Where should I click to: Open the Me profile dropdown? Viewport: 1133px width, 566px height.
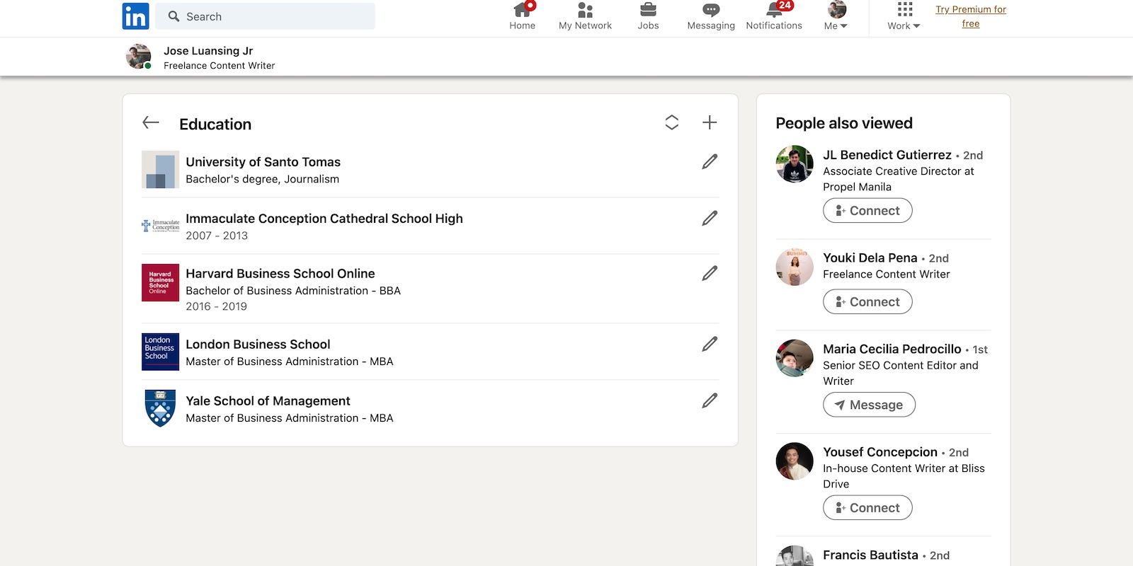click(836, 16)
